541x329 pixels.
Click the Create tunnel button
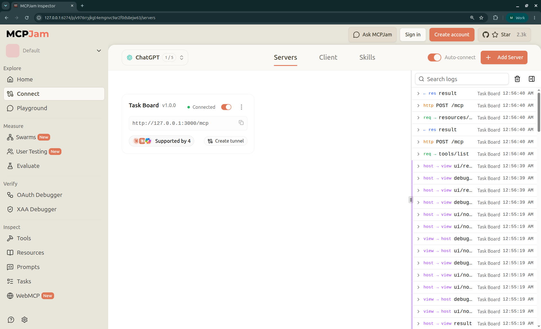point(226,141)
